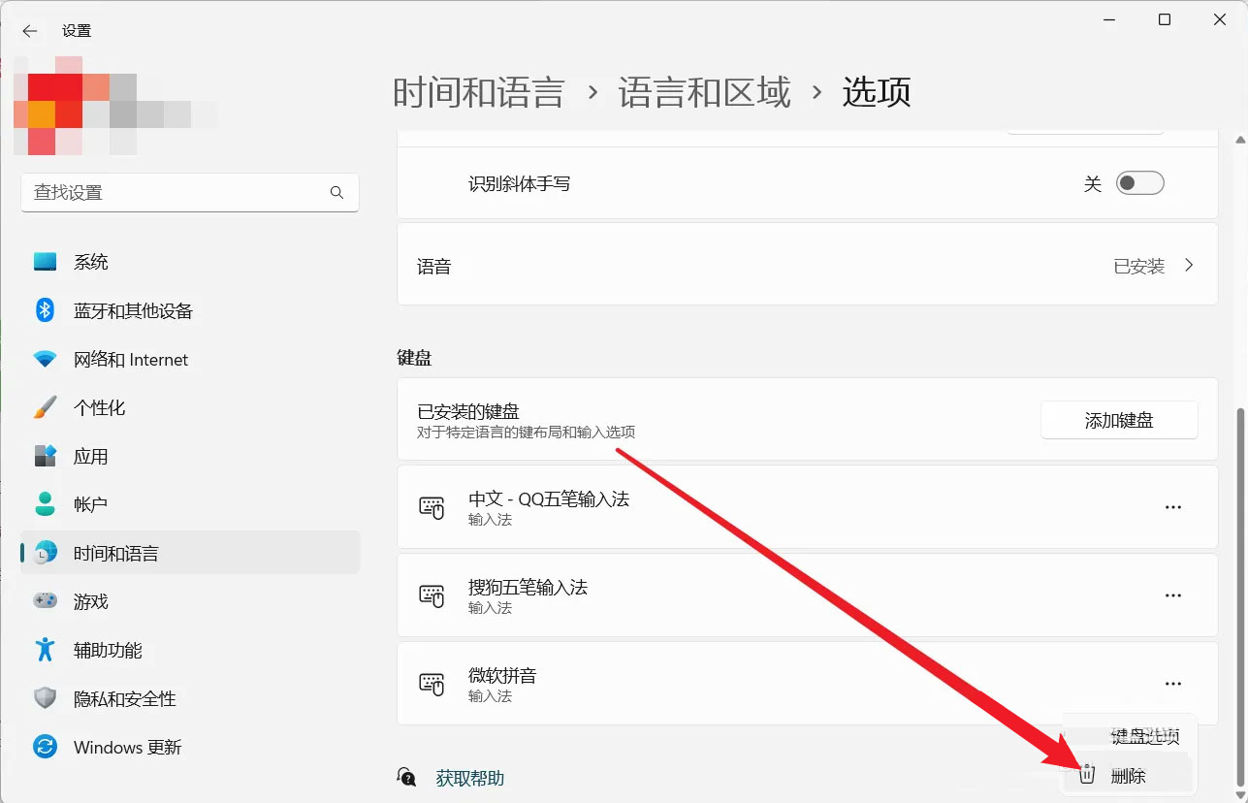Focus the 查找设置 search field
This screenshot has width=1248, height=803.
coord(190,193)
